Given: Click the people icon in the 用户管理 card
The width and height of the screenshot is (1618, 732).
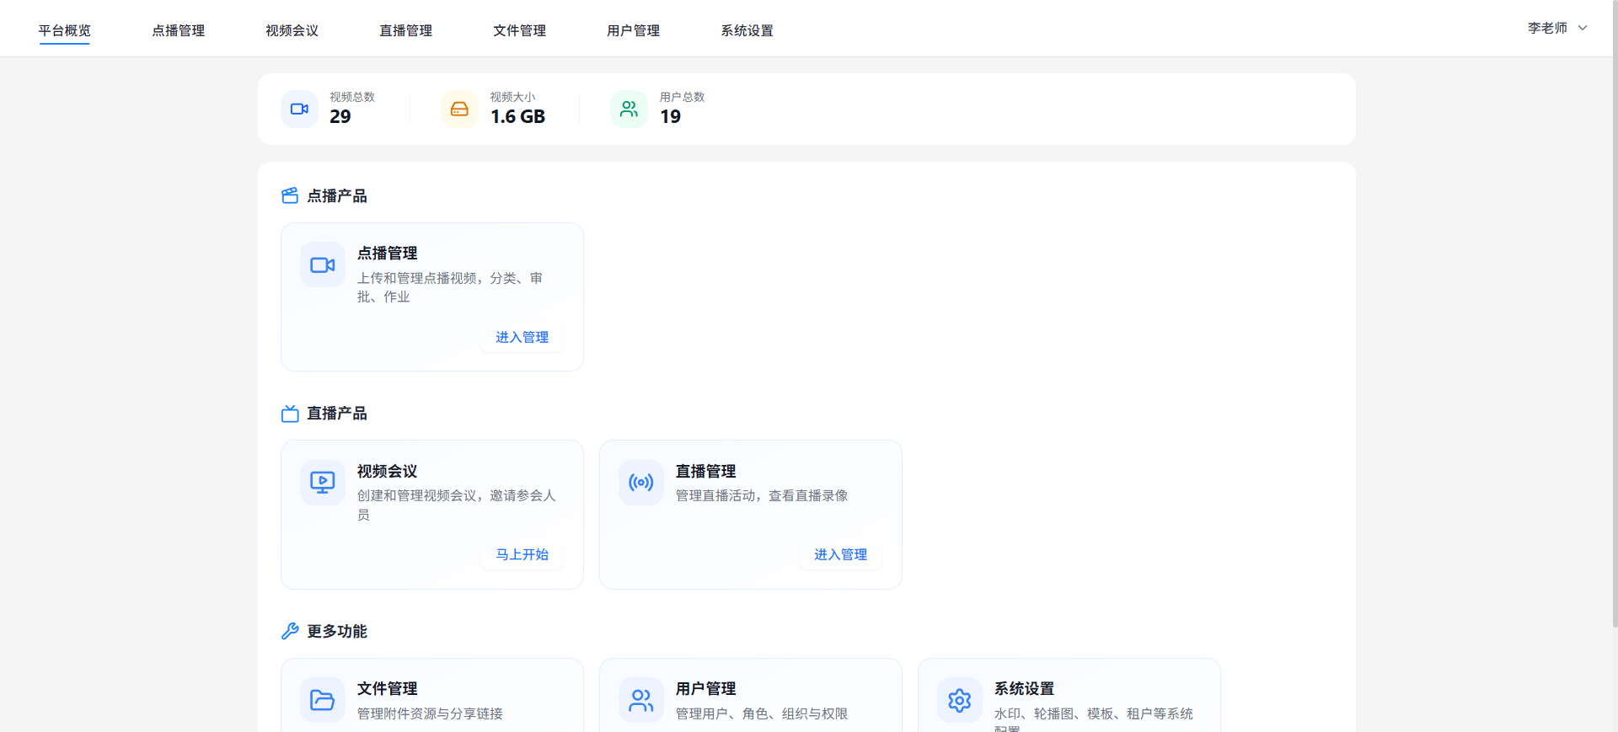Looking at the screenshot, I should (x=641, y=700).
